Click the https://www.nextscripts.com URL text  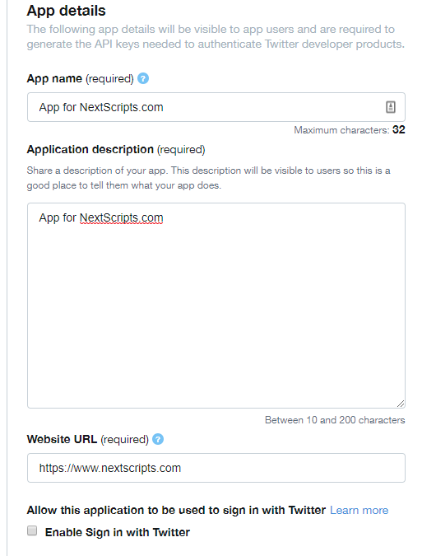pyautogui.click(x=109, y=468)
